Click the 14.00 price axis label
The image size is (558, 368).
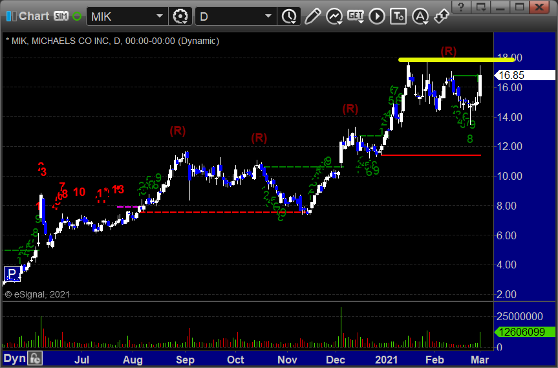pyautogui.click(x=510, y=117)
